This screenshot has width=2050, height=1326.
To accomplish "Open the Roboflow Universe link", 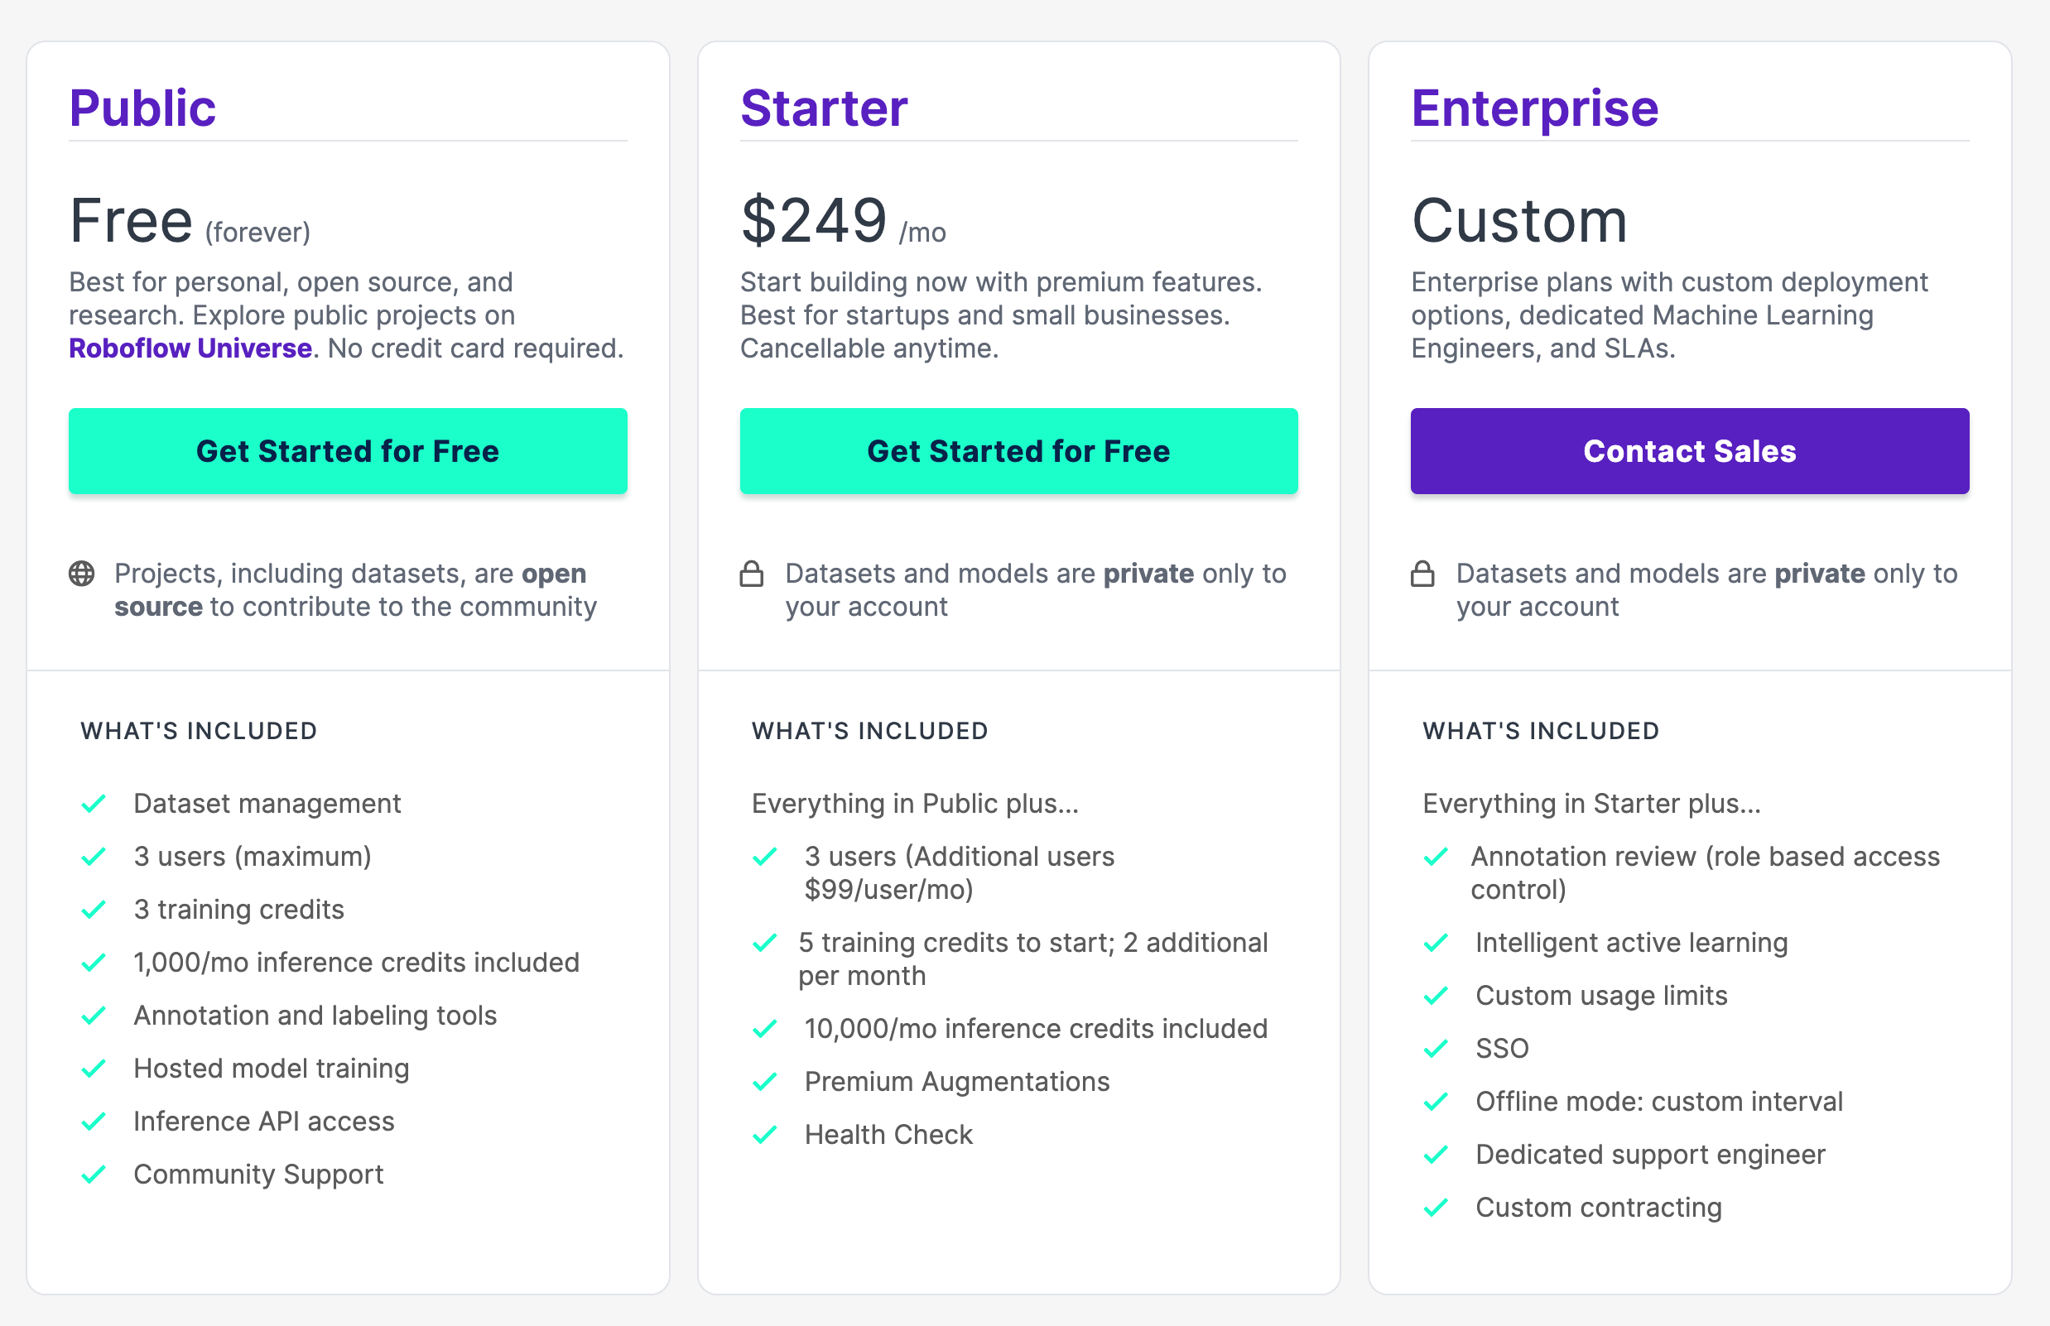I will pos(190,348).
